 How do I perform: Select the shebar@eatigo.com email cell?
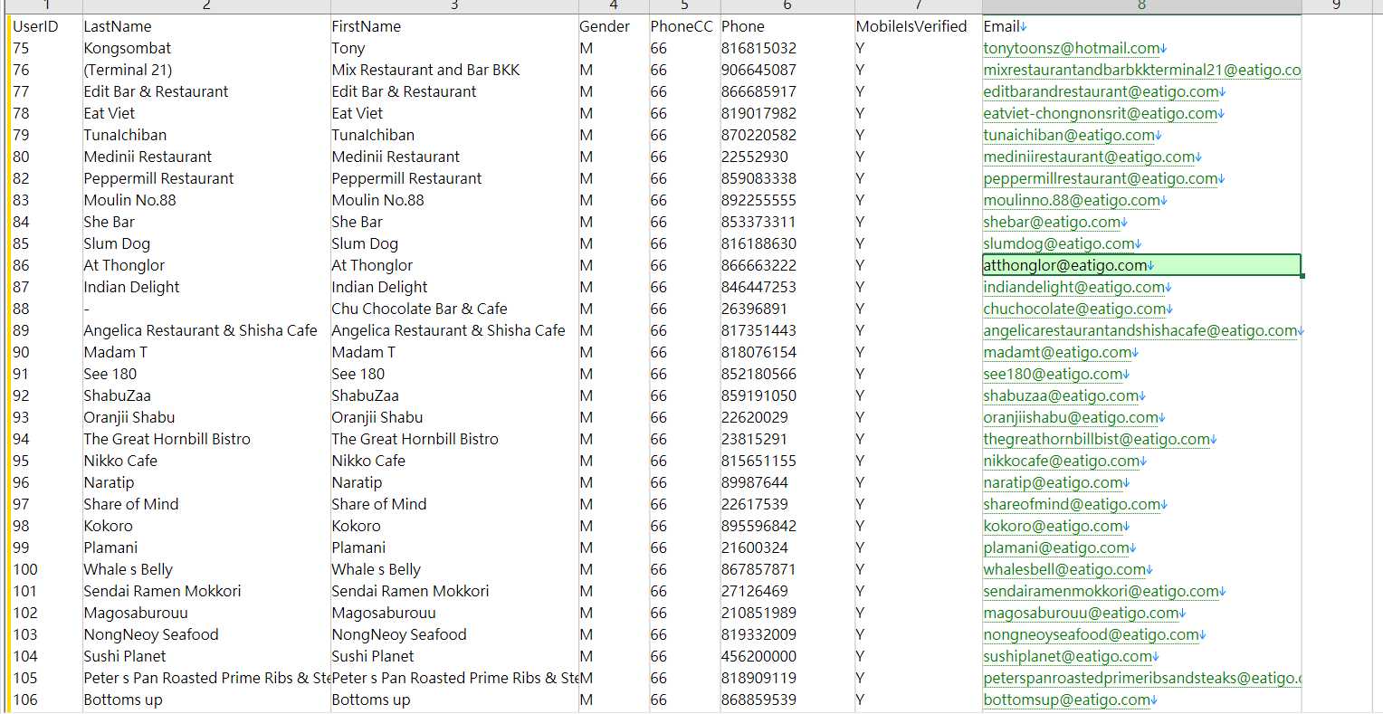pos(1141,222)
